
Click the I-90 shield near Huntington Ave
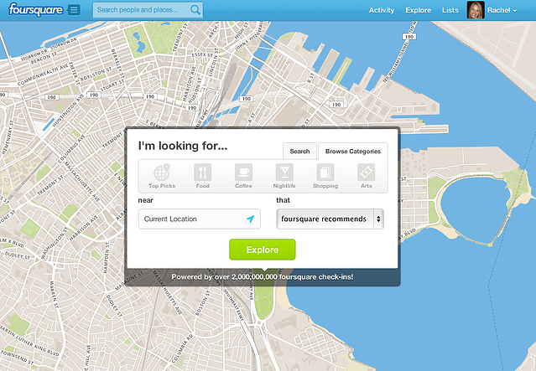(x=94, y=95)
